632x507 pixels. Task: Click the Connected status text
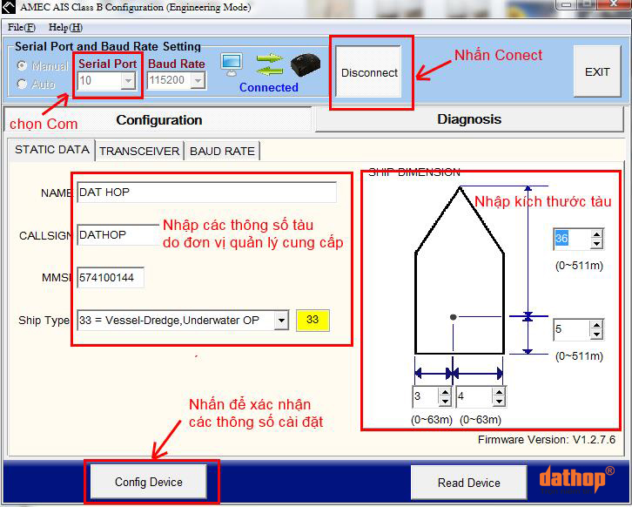[x=268, y=87]
